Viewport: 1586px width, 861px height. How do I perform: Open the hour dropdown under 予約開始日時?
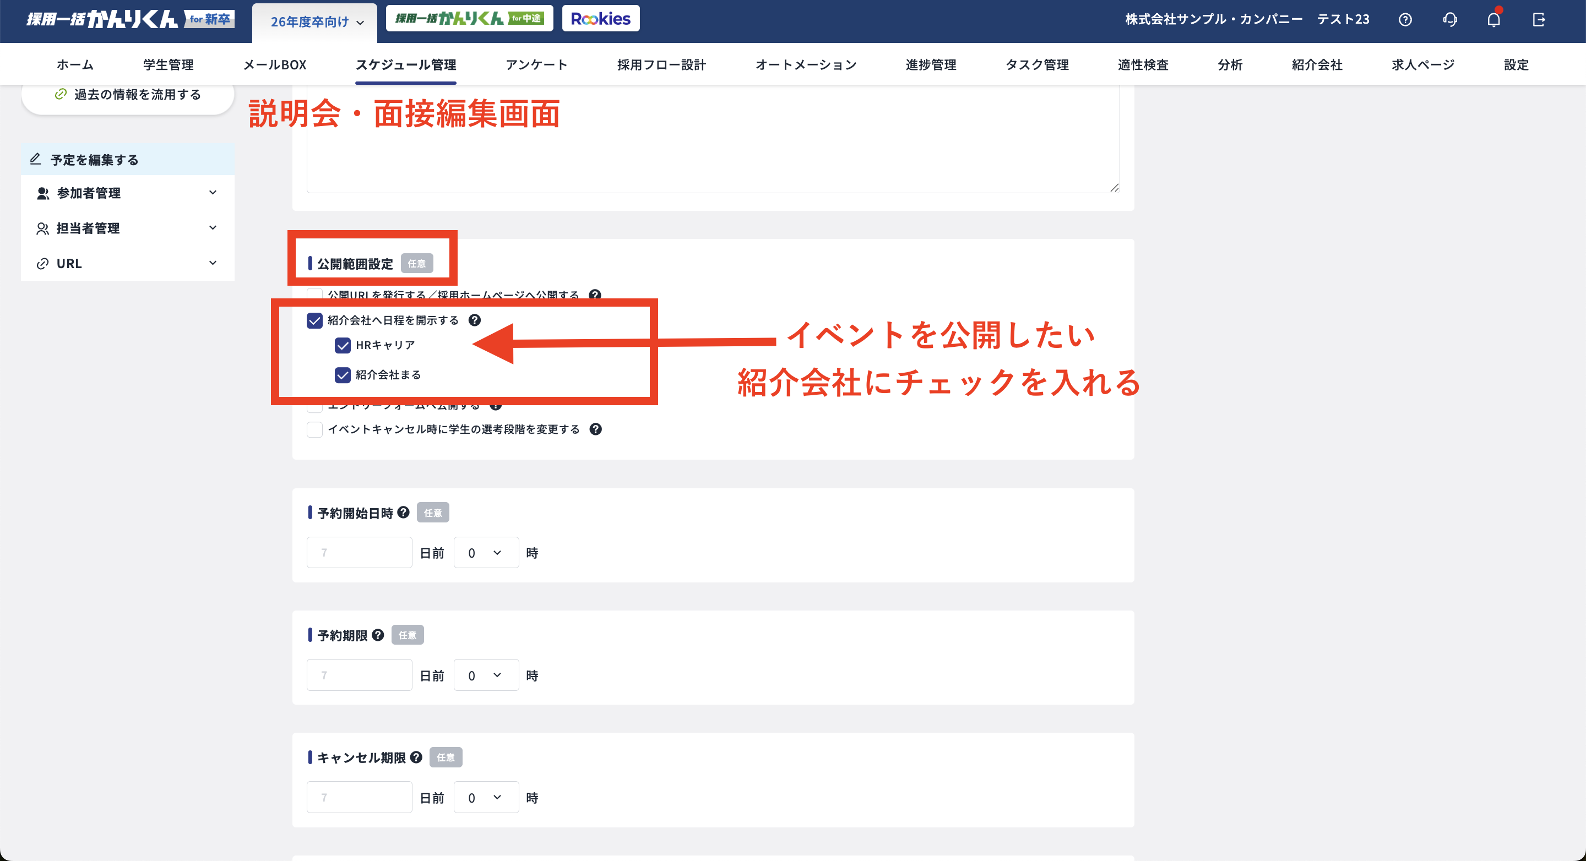485,553
